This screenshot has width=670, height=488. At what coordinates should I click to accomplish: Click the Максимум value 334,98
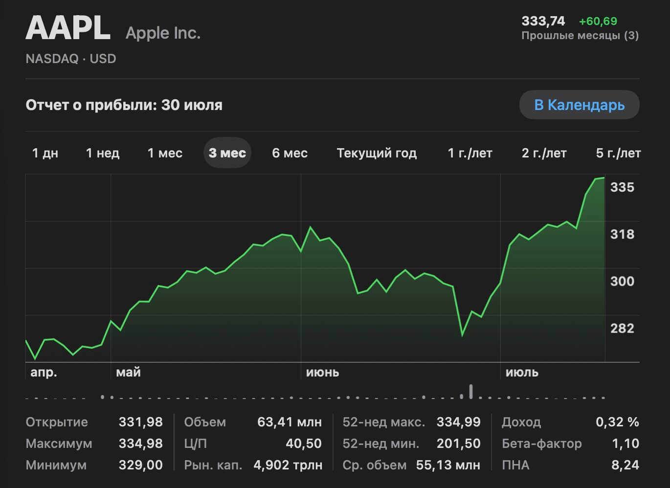click(x=140, y=443)
